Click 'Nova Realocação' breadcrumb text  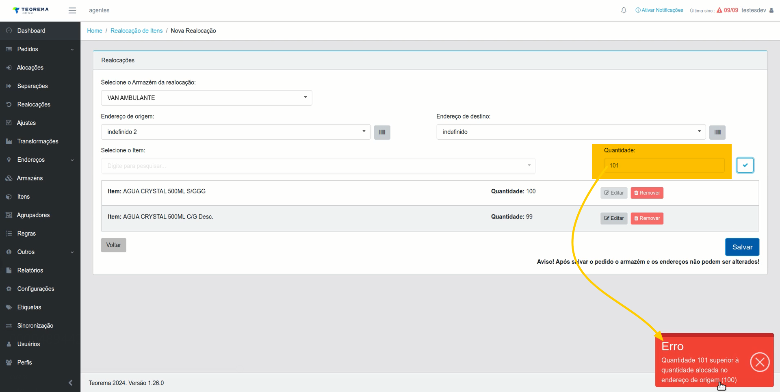click(x=193, y=31)
